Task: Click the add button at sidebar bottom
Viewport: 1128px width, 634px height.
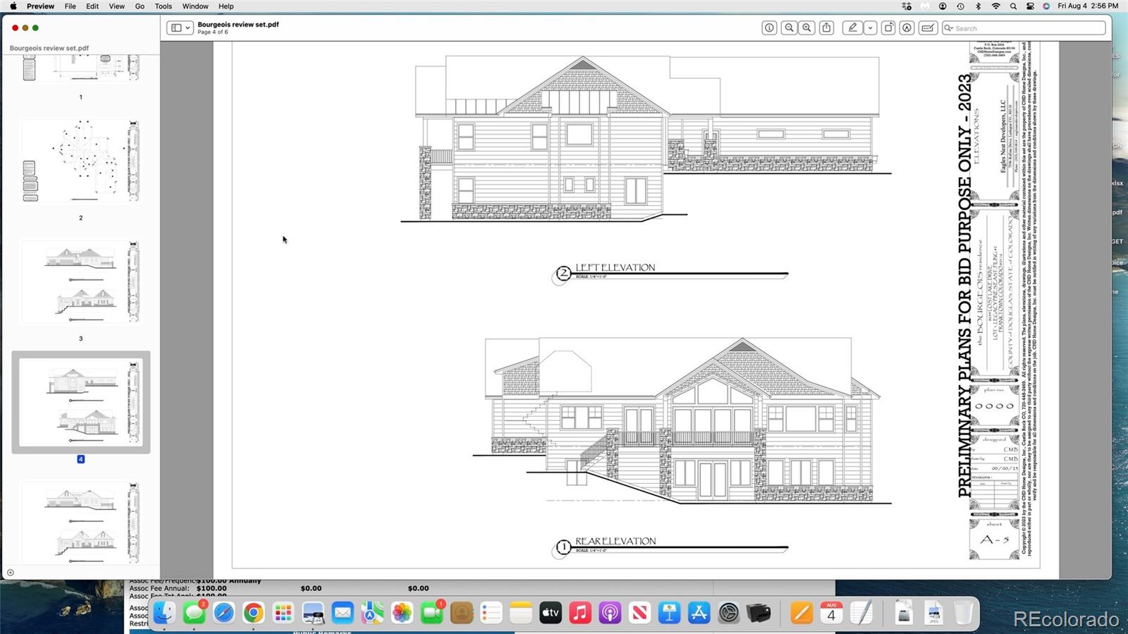Action: (x=11, y=573)
